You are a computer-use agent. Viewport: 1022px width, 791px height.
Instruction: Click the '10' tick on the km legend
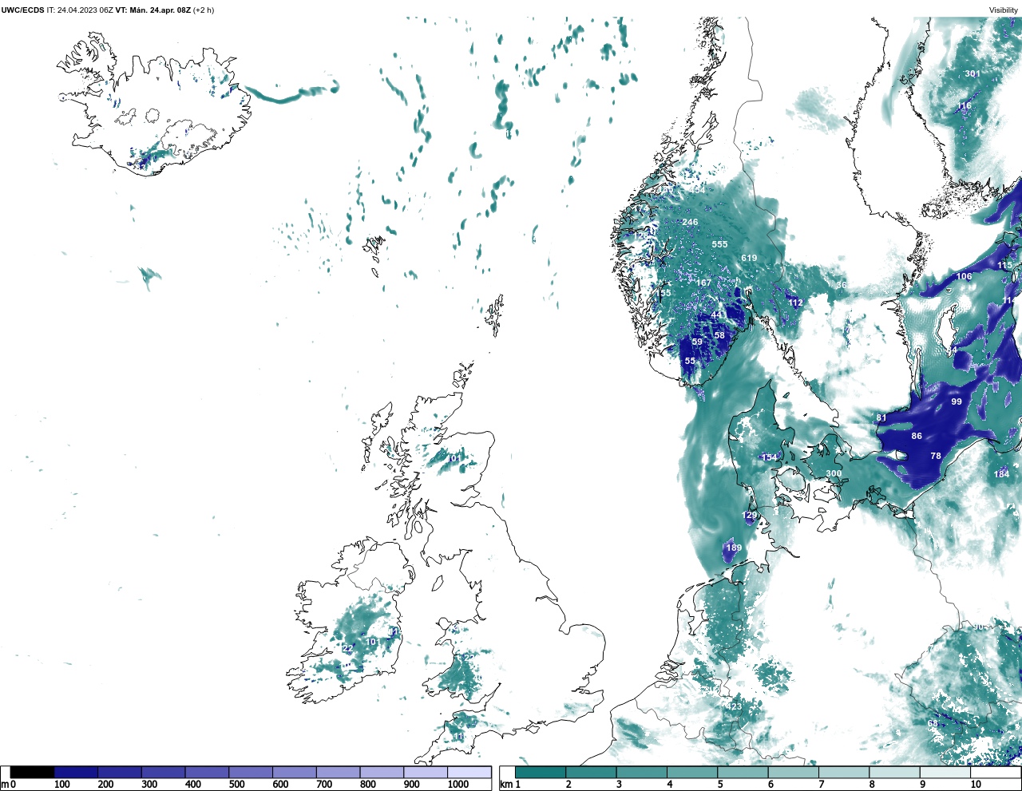coord(976,785)
